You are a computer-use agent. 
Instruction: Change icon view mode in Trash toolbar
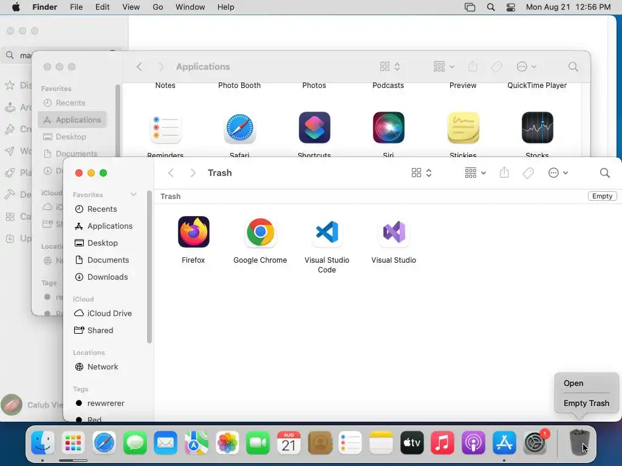(x=422, y=173)
